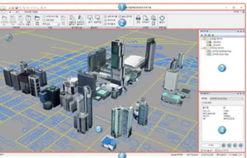
Task: Click the first icon in layer panel toolbar
Action: 202,35
